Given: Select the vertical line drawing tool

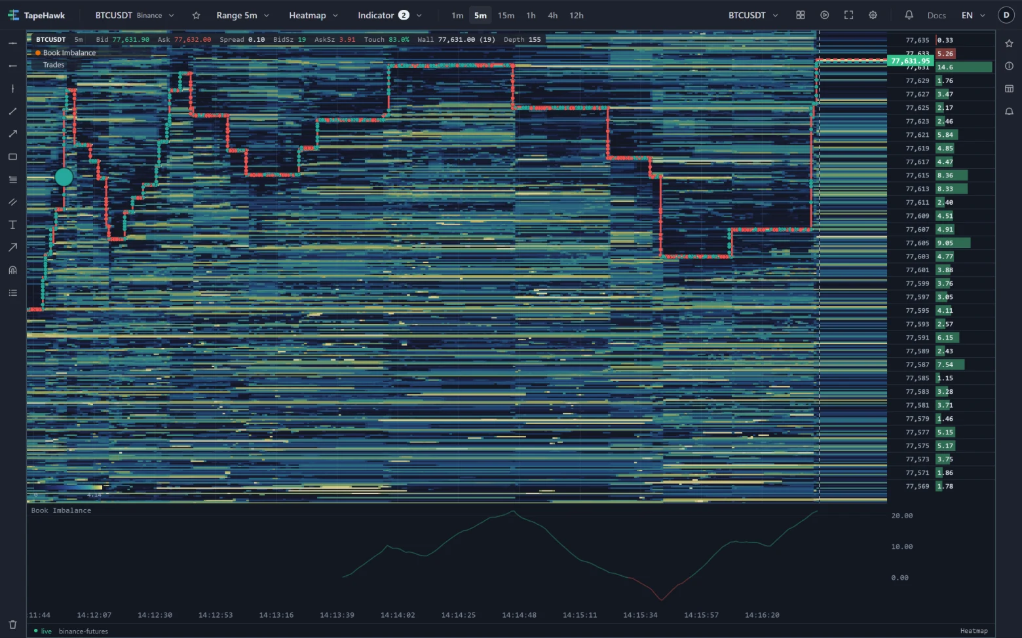Looking at the screenshot, I should coord(12,88).
